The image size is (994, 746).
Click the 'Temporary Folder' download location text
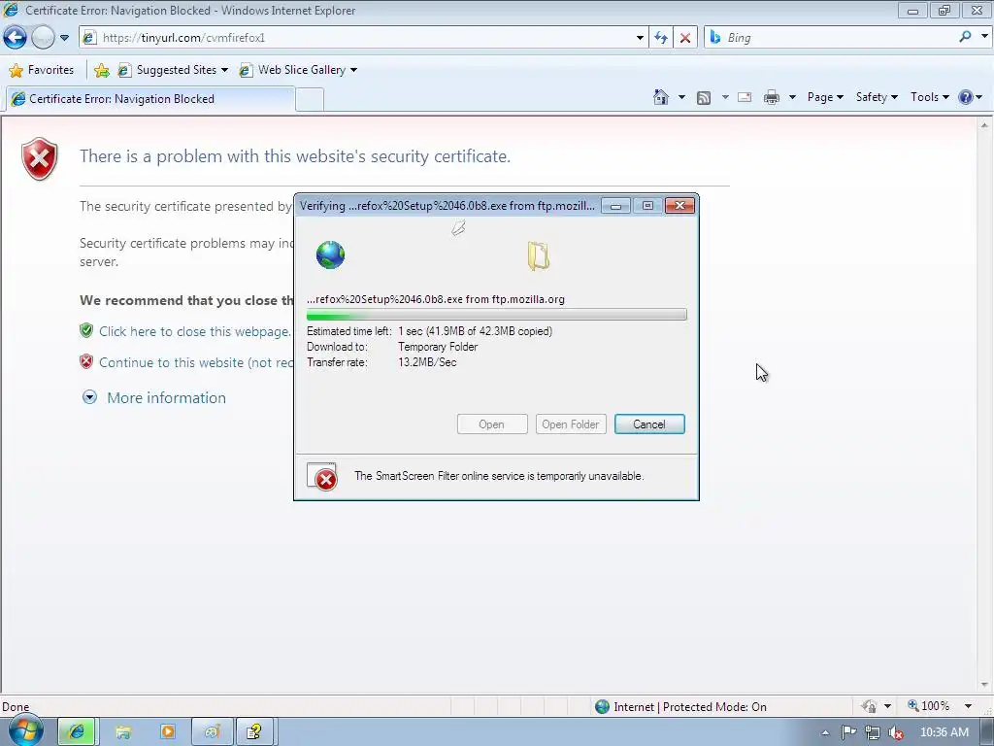438,347
